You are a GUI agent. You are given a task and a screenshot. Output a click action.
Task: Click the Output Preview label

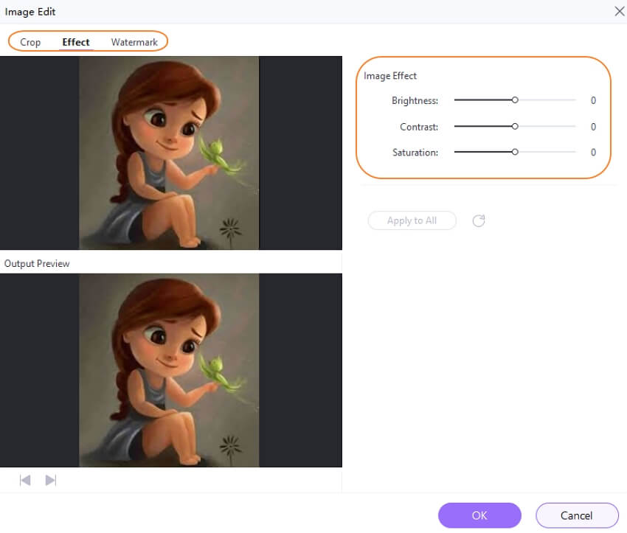(37, 264)
